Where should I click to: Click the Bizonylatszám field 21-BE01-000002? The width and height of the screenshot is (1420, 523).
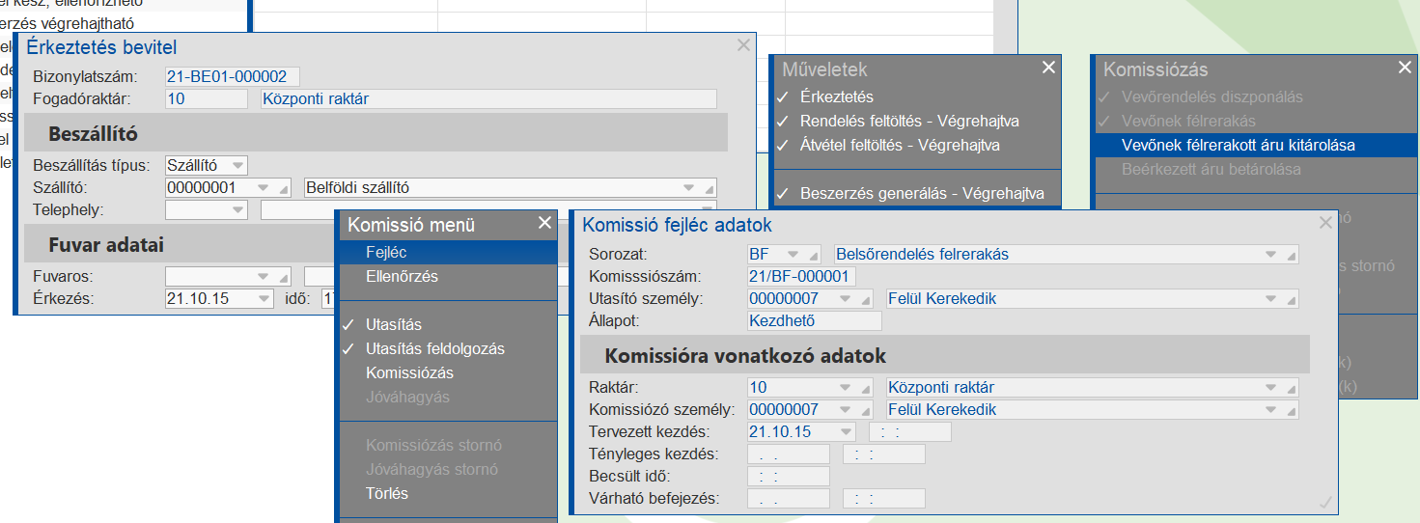click(233, 76)
